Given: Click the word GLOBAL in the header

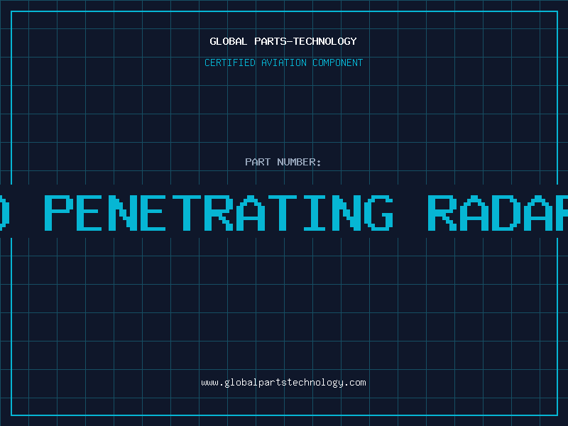Looking at the screenshot, I should [x=229, y=41].
